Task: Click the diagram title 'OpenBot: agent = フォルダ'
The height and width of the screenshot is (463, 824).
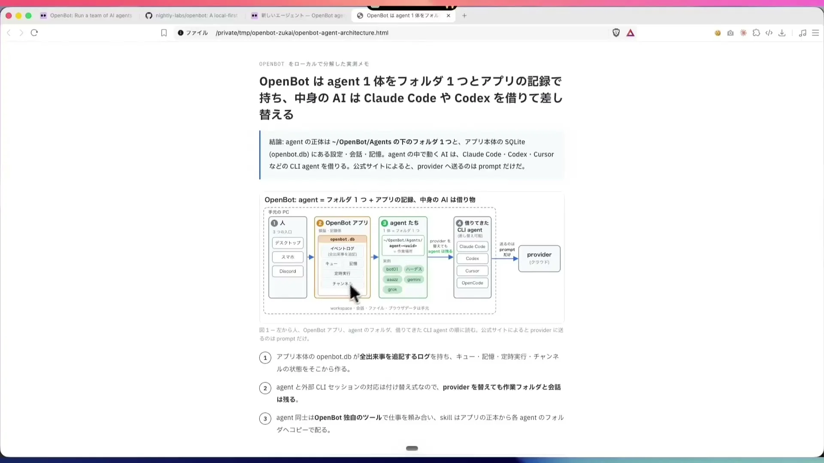Action: [x=370, y=200]
